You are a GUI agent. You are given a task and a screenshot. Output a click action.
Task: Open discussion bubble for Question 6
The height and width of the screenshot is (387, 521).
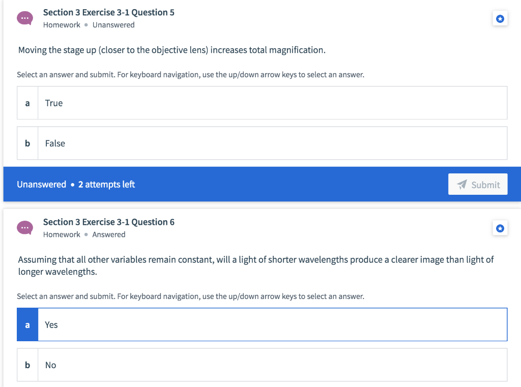pos(24,228)
